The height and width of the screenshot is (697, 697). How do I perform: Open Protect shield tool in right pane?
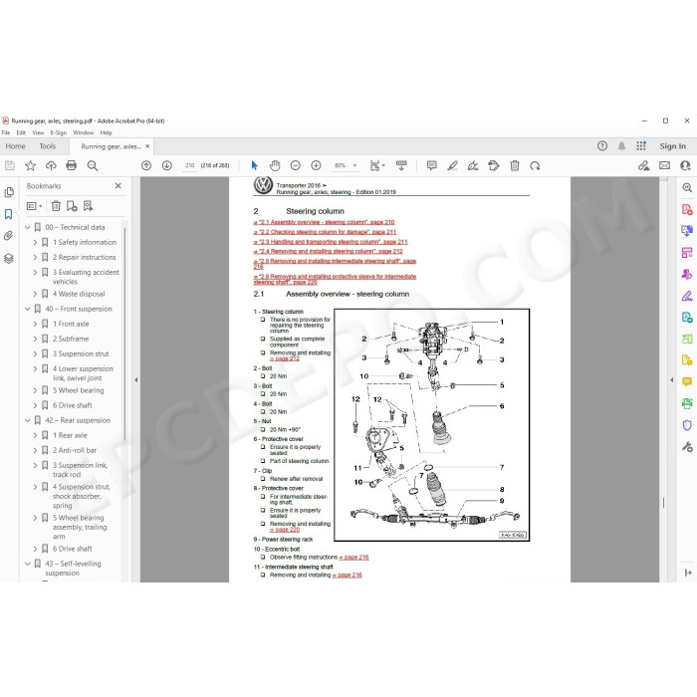[687, 425]
